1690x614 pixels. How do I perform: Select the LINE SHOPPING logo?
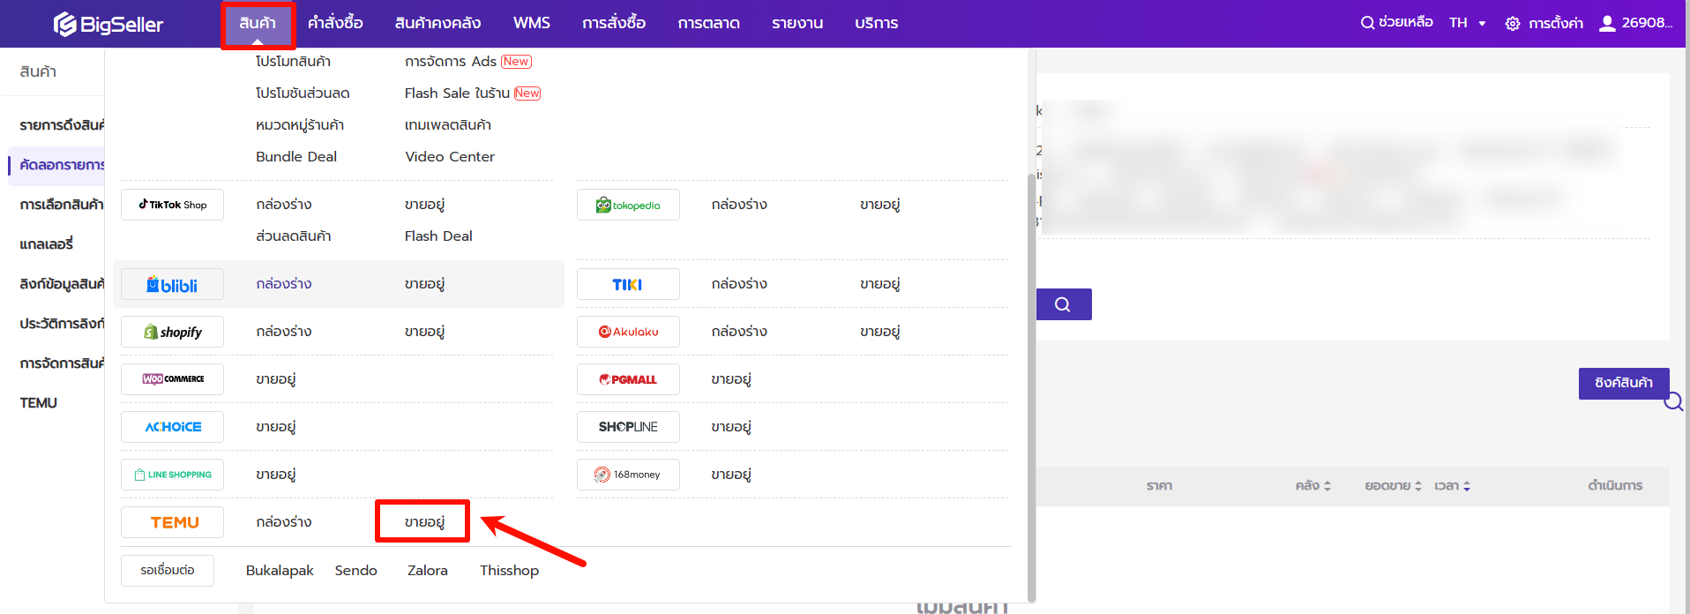(x=172, y=475)
